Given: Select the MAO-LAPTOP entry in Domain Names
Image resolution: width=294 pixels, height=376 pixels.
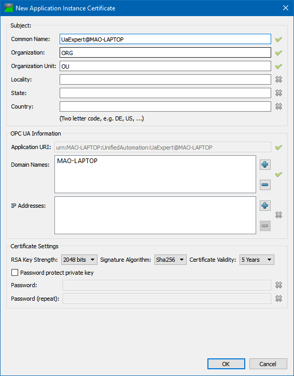Looking at the screenshot, I should (x=77, y=161).
